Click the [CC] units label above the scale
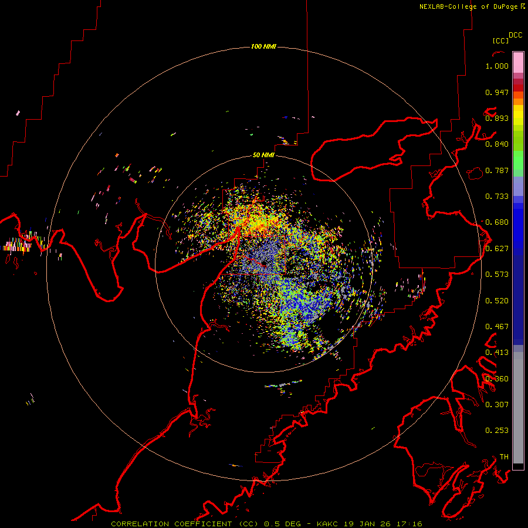Viewport: 528px width, 528px height. 500,40
